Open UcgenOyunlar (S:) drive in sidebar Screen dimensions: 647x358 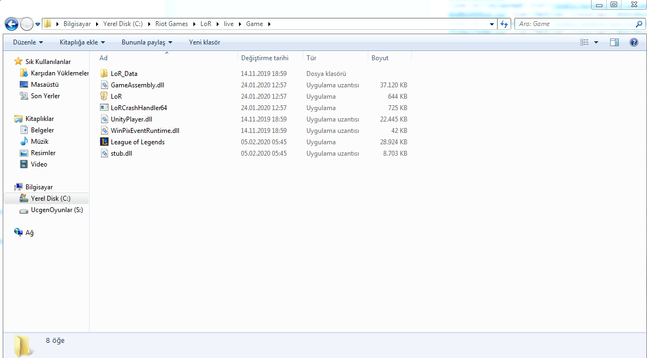click(x=56, y=210)
